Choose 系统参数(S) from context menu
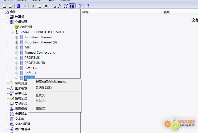This screenshot has height=133, width=198. 54,88
